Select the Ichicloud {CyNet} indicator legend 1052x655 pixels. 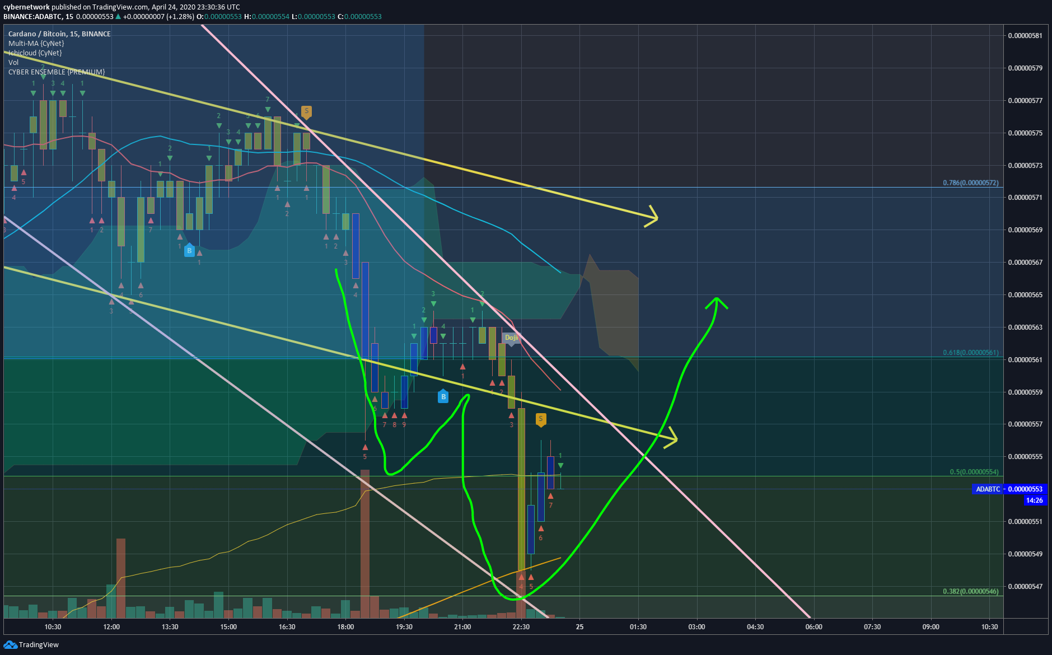click(35, 53)
